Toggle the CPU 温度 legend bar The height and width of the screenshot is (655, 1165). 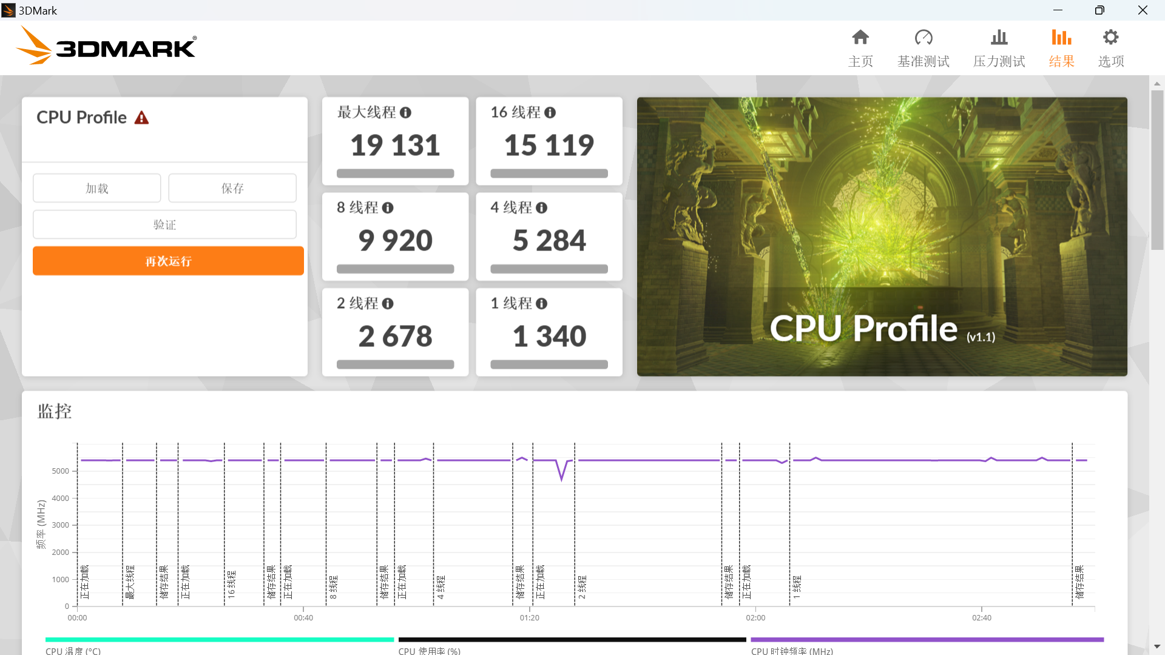click(220, 640)
